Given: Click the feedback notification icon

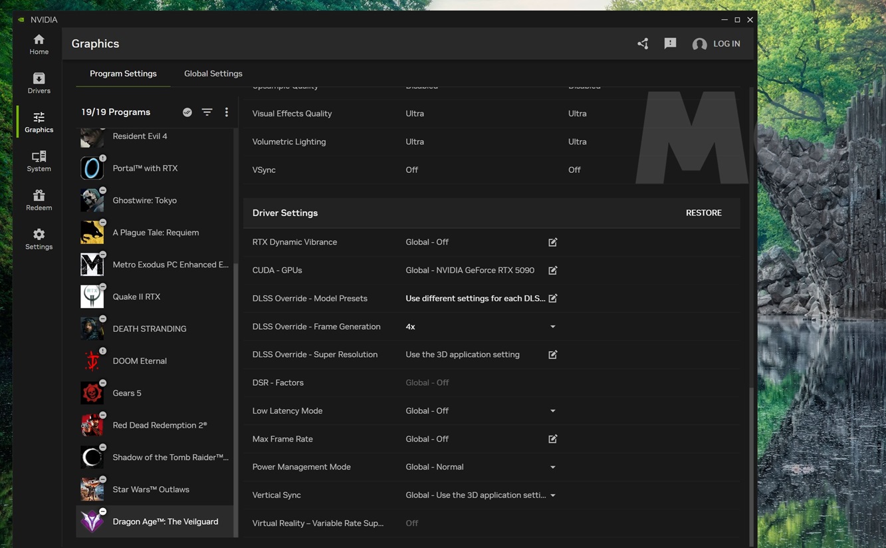Looking at the screenshot, I should pyautogui.click(x=670, y=43).
